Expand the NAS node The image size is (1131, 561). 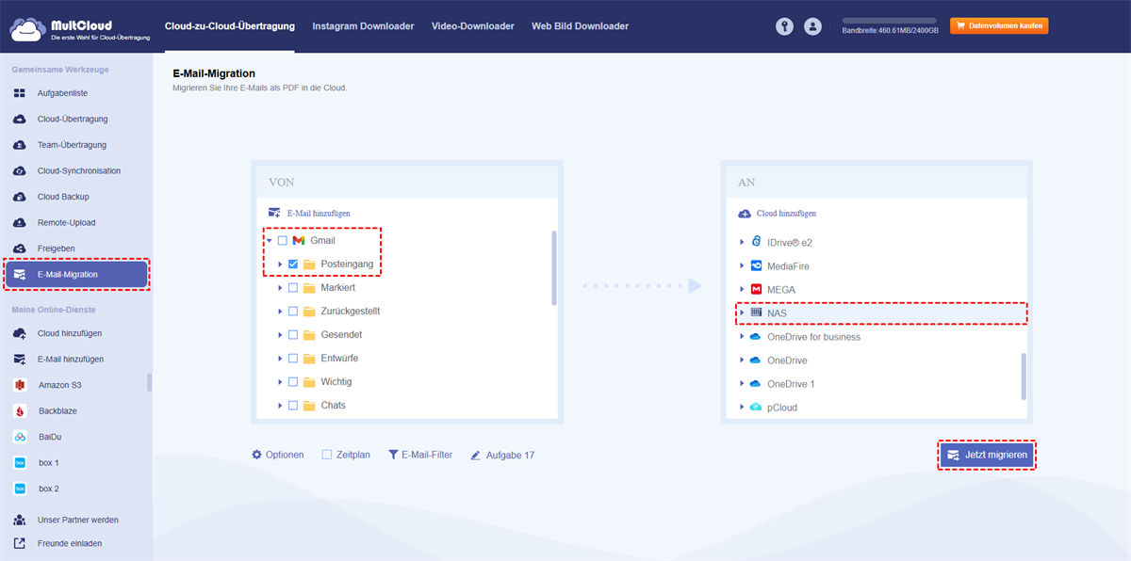tap(742, 313)
